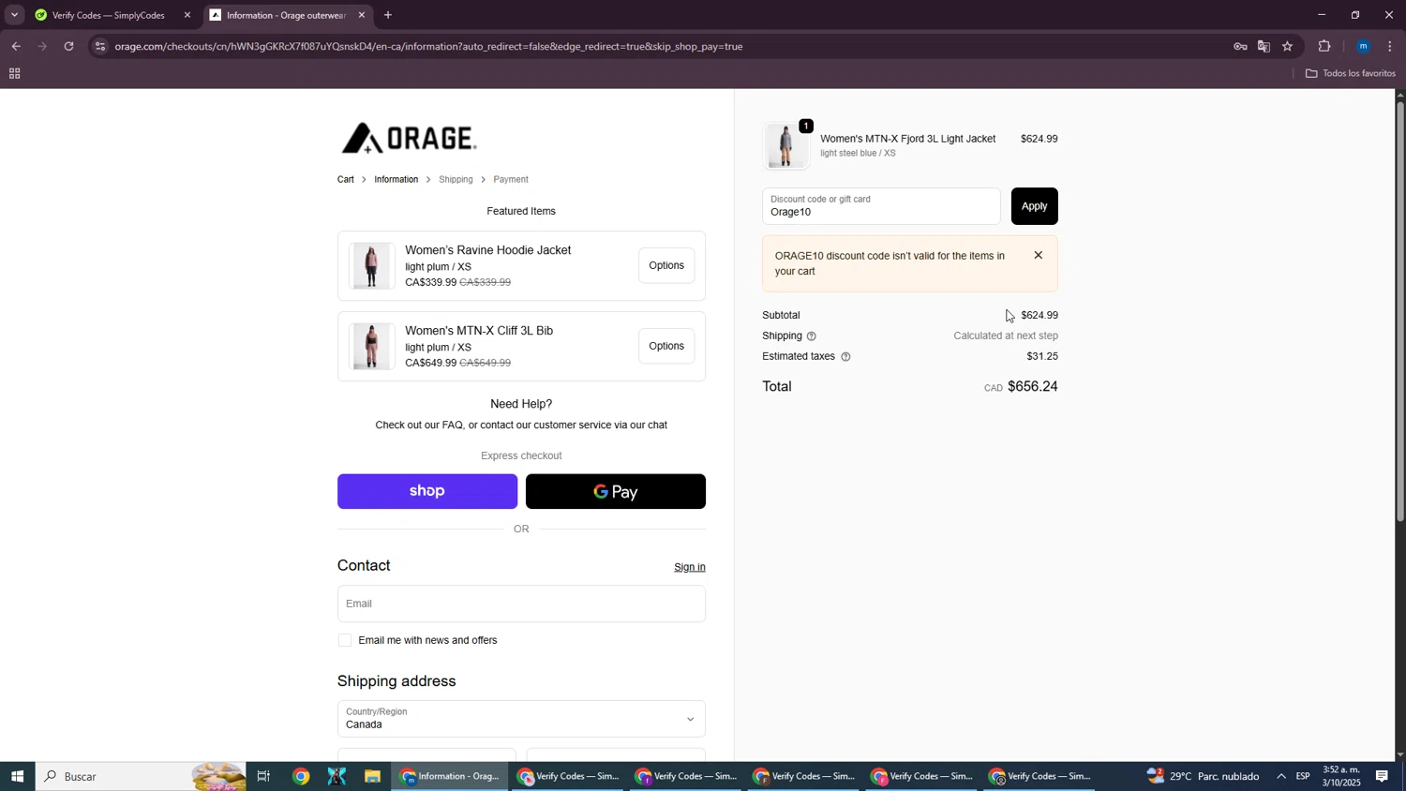The width and height of the screenshot is (1406, 791).
Task: Open Task View on taskbar
Action: pyautogui.click(x=263, y=776)
